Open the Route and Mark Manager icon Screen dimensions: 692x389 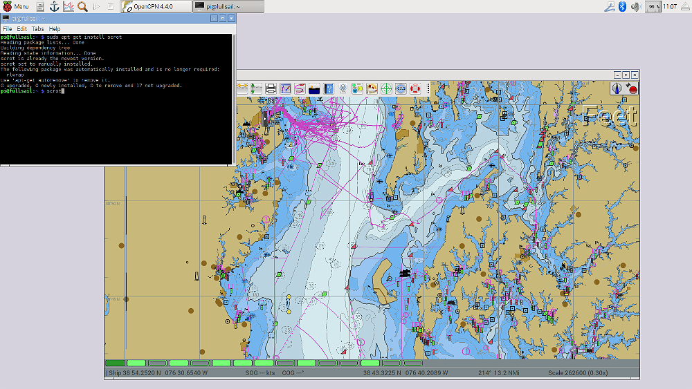(x=286, y=88)
